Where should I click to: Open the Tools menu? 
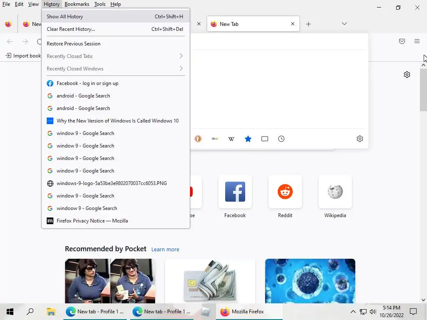point(100,4)
